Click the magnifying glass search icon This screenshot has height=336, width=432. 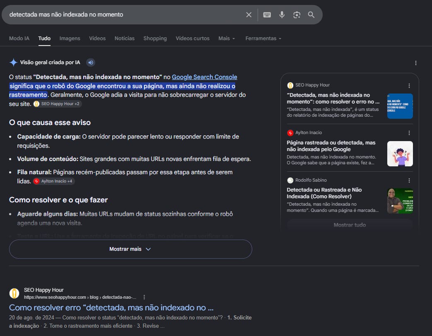click(311, 15)
